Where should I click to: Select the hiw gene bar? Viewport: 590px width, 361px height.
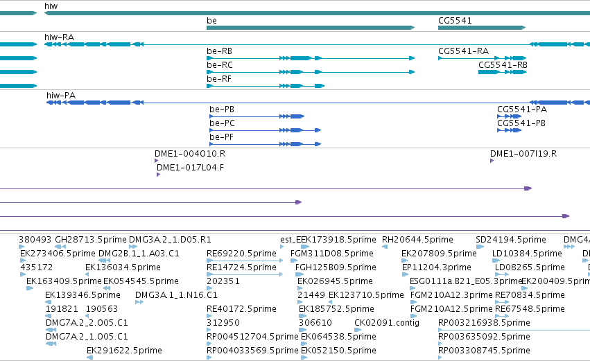tap(317, 13)
